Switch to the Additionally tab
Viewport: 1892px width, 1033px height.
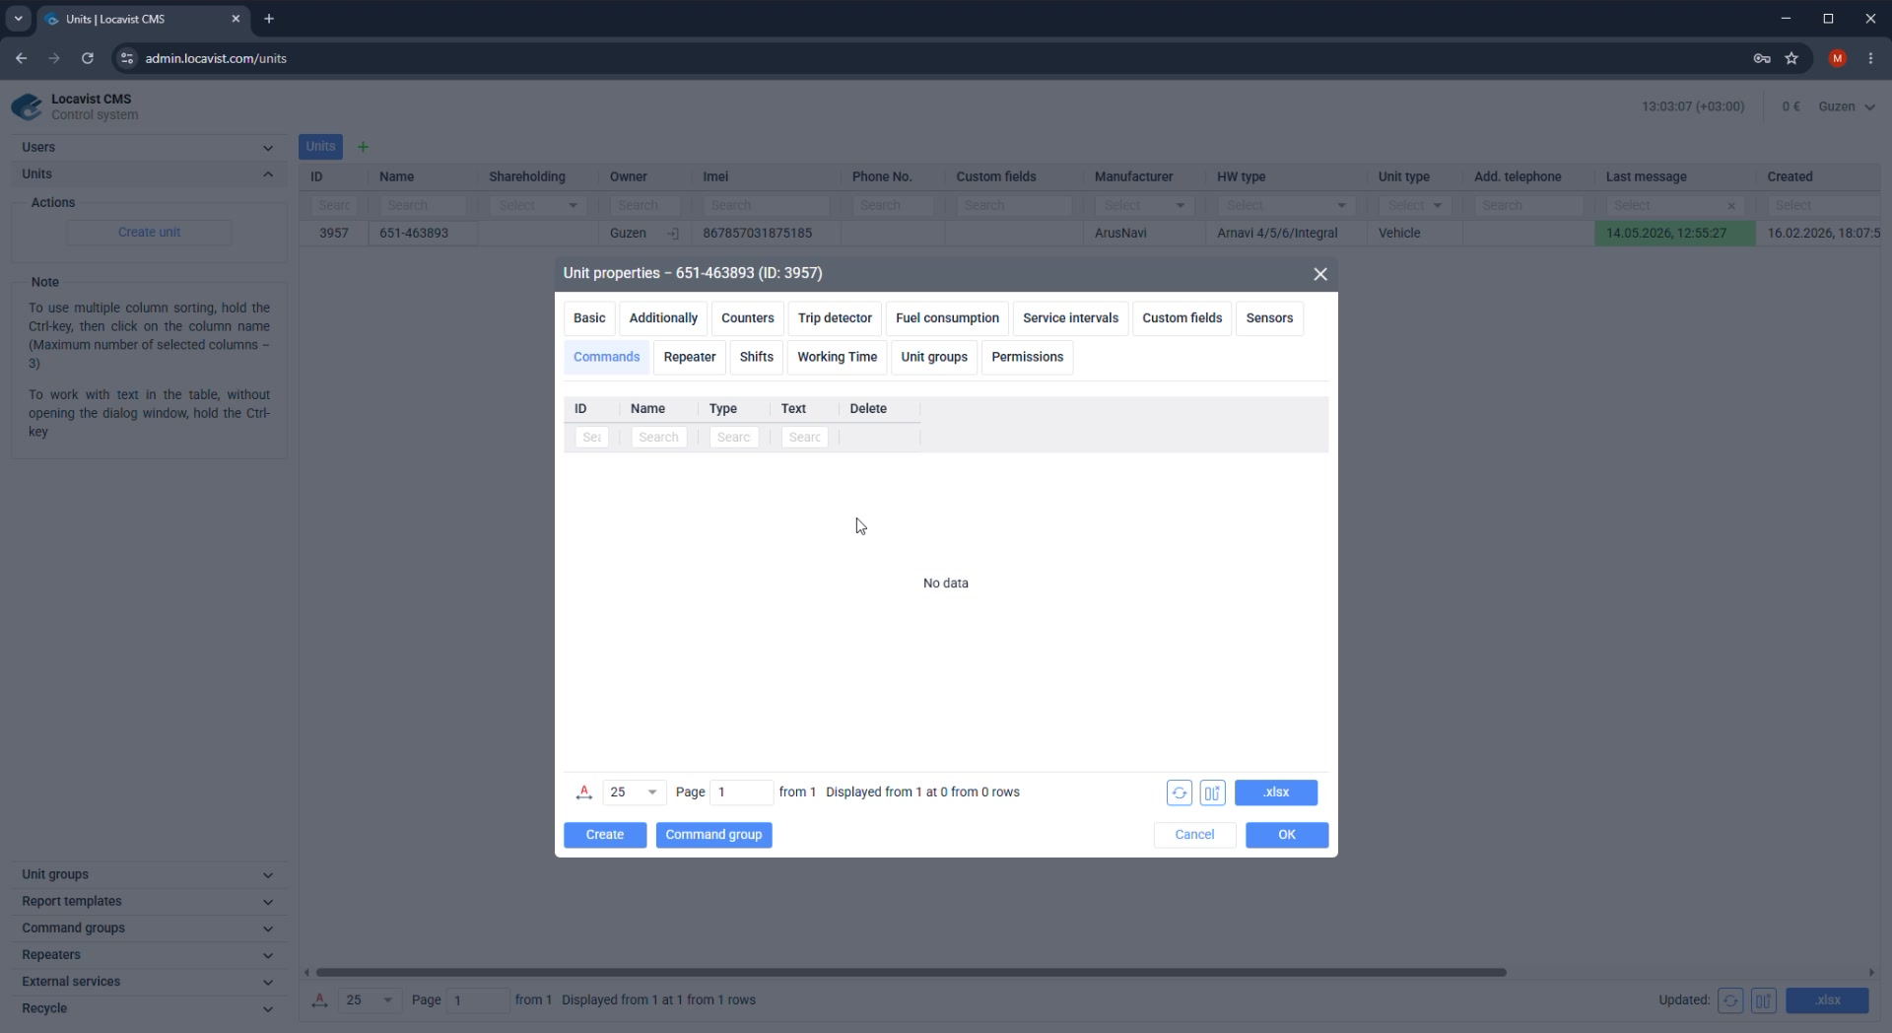(663, 318)
